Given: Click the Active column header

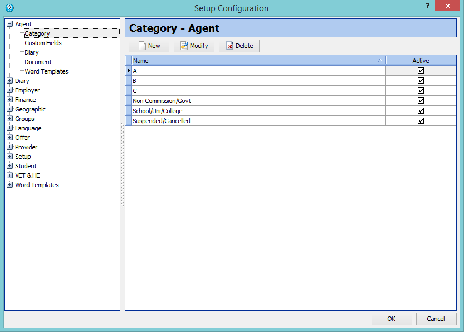Looking at the screenshot, I should (421, 61).
